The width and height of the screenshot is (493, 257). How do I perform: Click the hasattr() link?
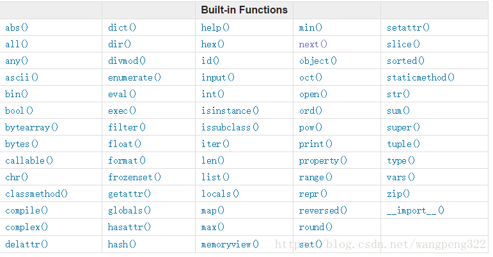coord(130,227)
